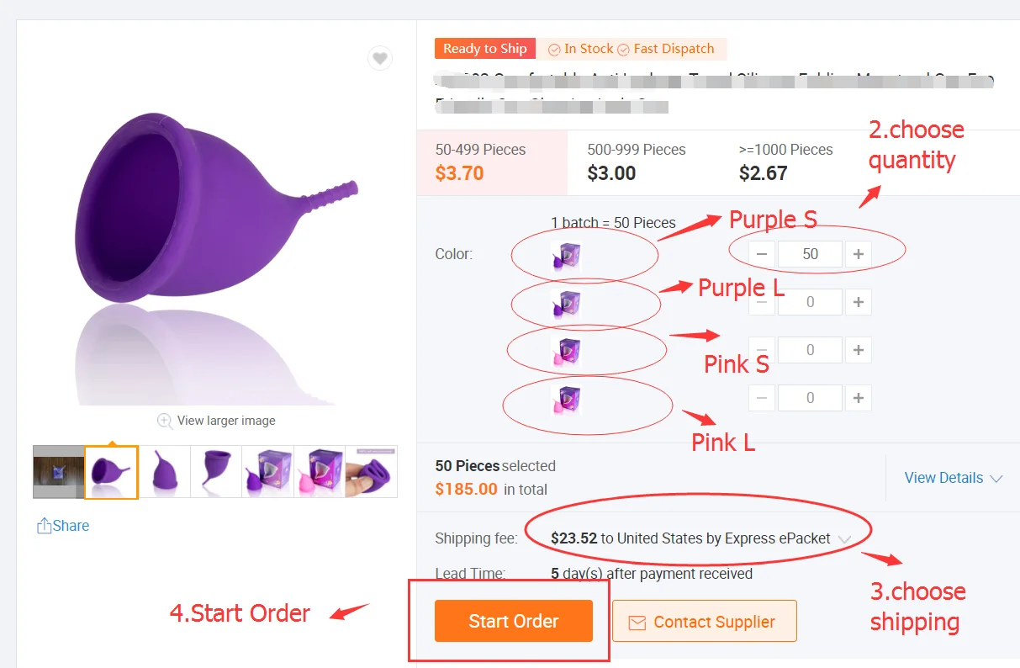Click the Contact Supplier button

(x=704, y=622)
